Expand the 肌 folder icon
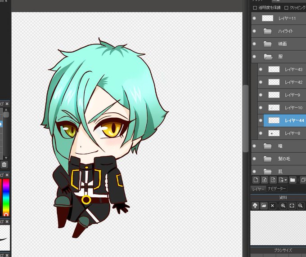306x257 pixels. click(268, 172)
